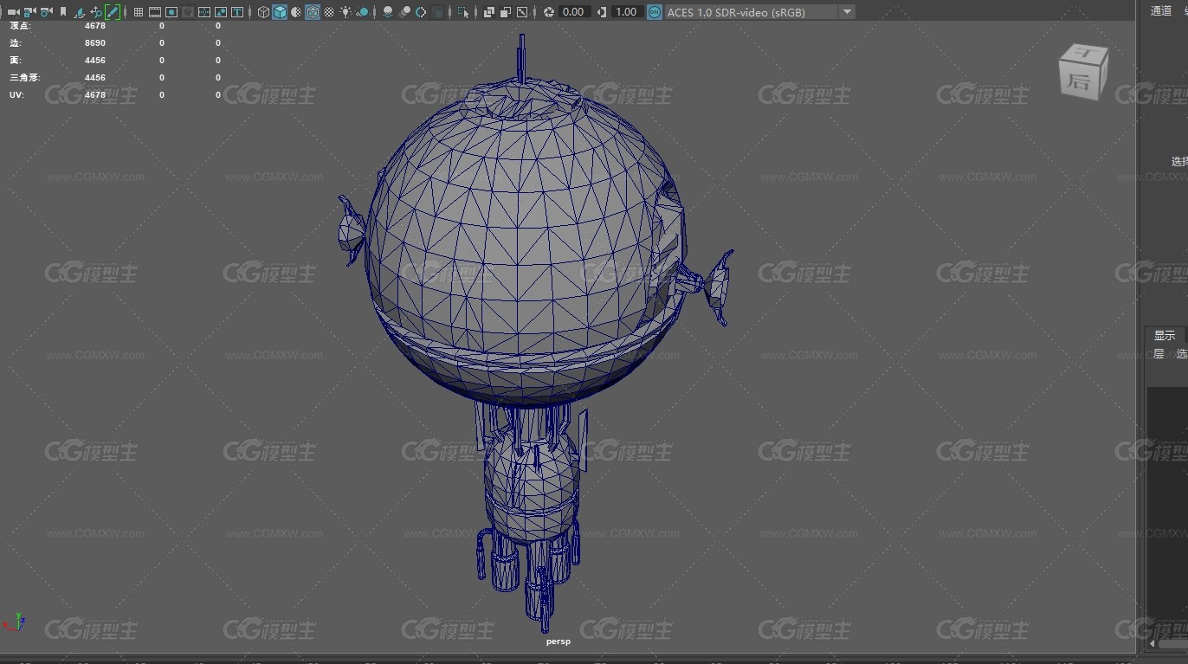1188x664 pixels.
Task: Switch to 显示 tab in Layer Editor
Action: pyautogui.click(x=1165, y=335)
